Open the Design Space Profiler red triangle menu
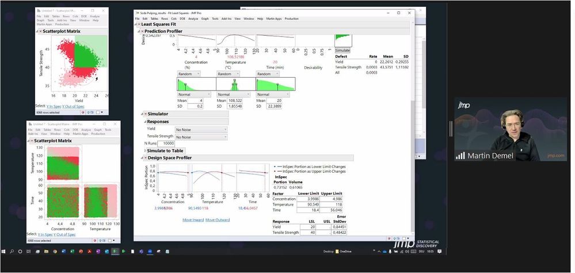 (145, 158)
